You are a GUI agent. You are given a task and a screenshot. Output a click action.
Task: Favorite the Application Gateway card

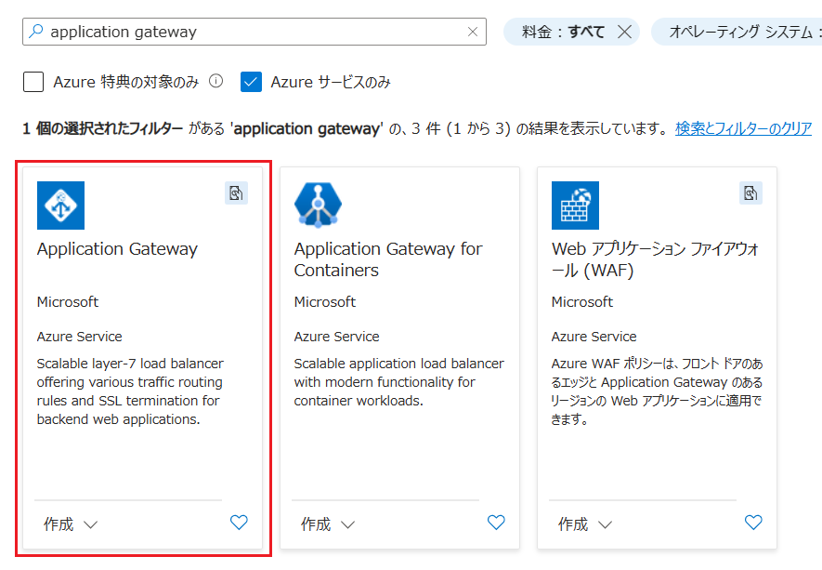tap(239, 523)
